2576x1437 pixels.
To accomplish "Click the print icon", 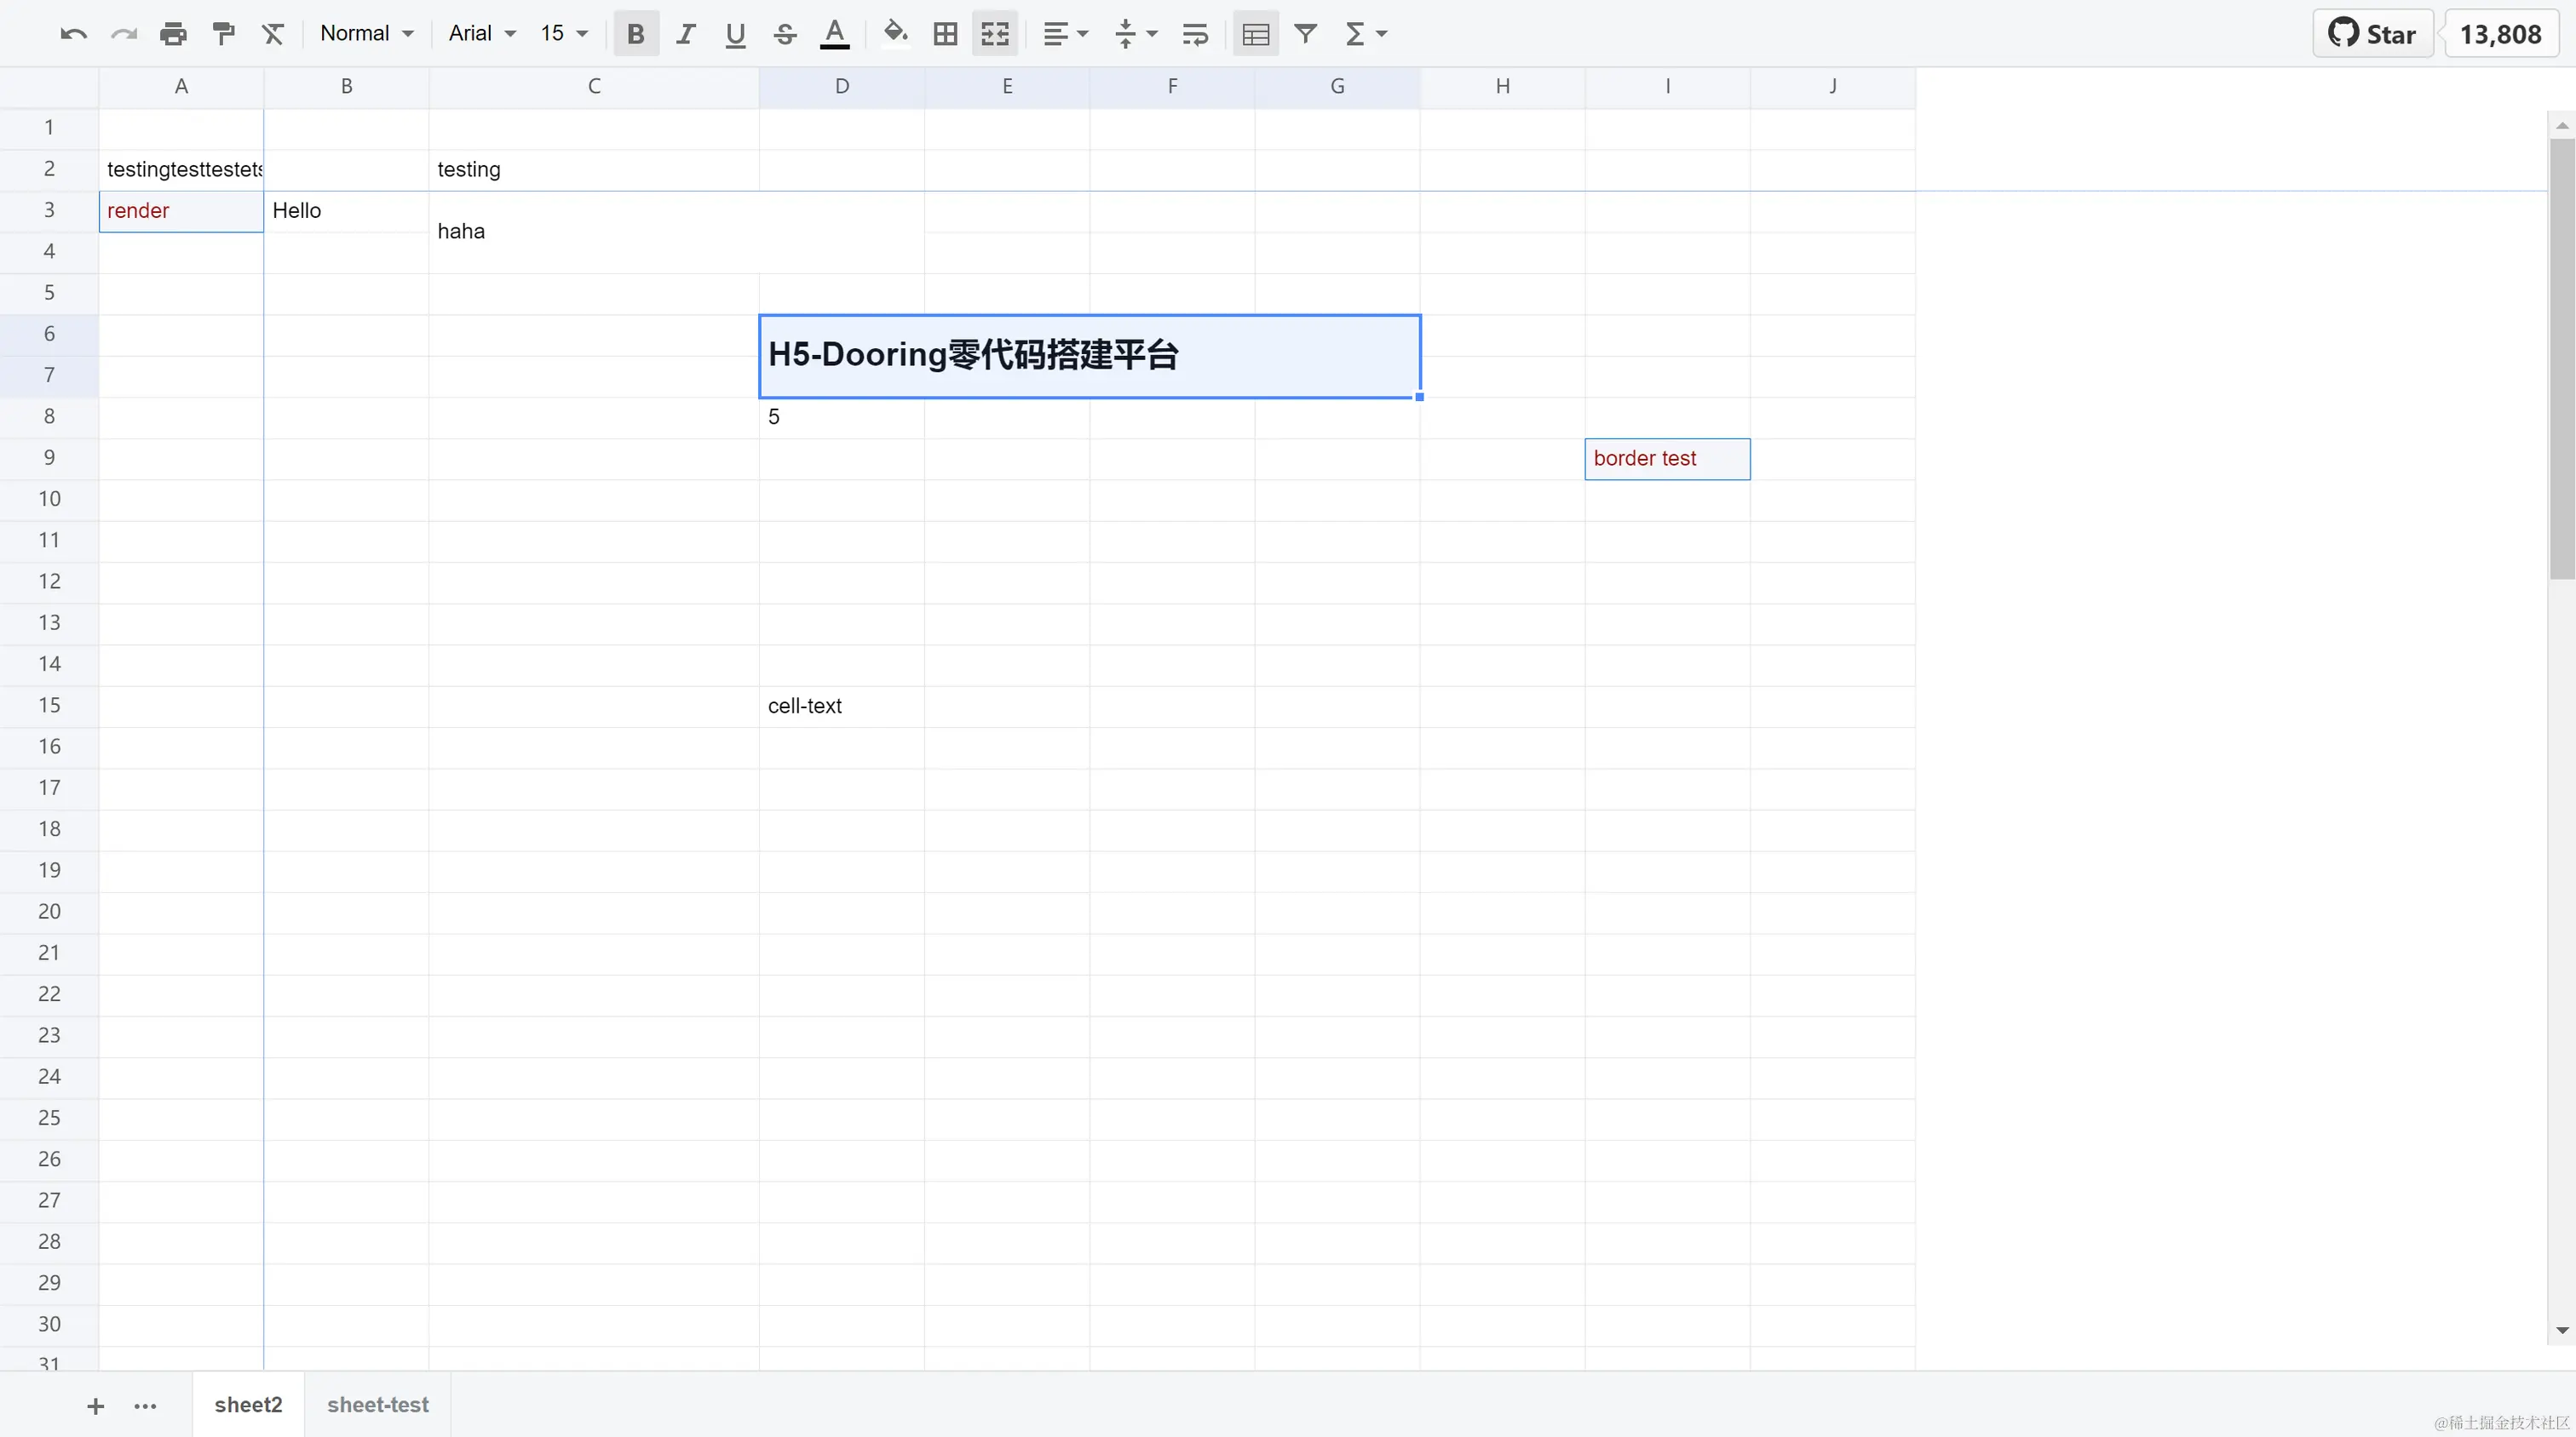I will [x=173, y=34].
